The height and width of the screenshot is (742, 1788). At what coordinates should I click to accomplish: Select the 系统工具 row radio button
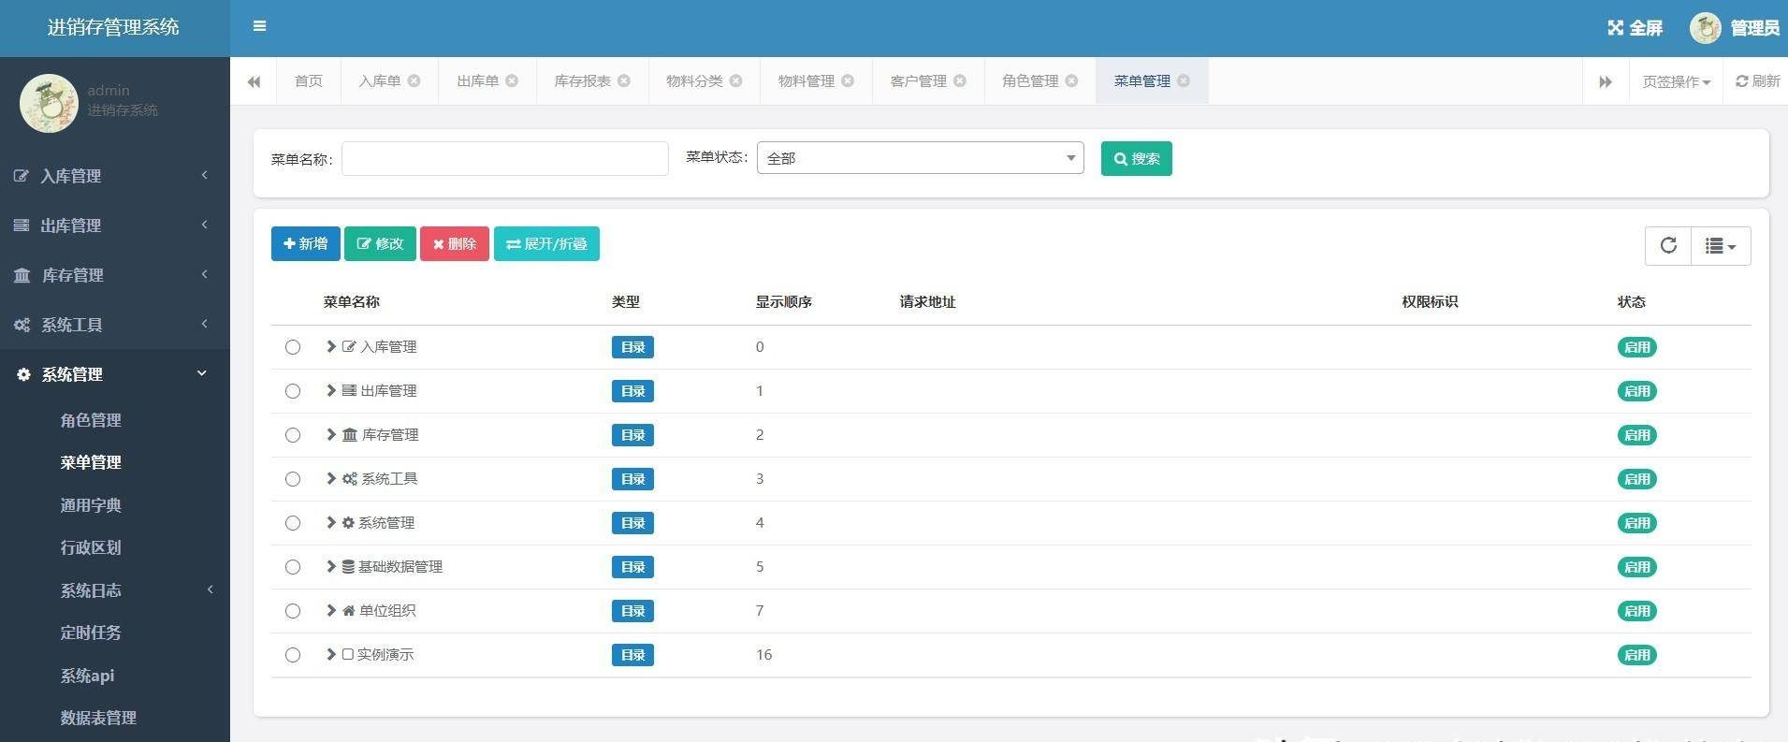[x=293, y=479]
